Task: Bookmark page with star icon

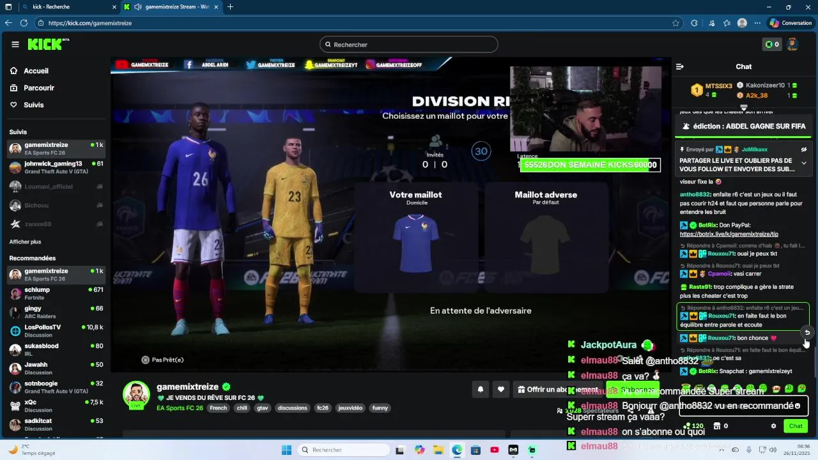Action: (x=675, y=23)
